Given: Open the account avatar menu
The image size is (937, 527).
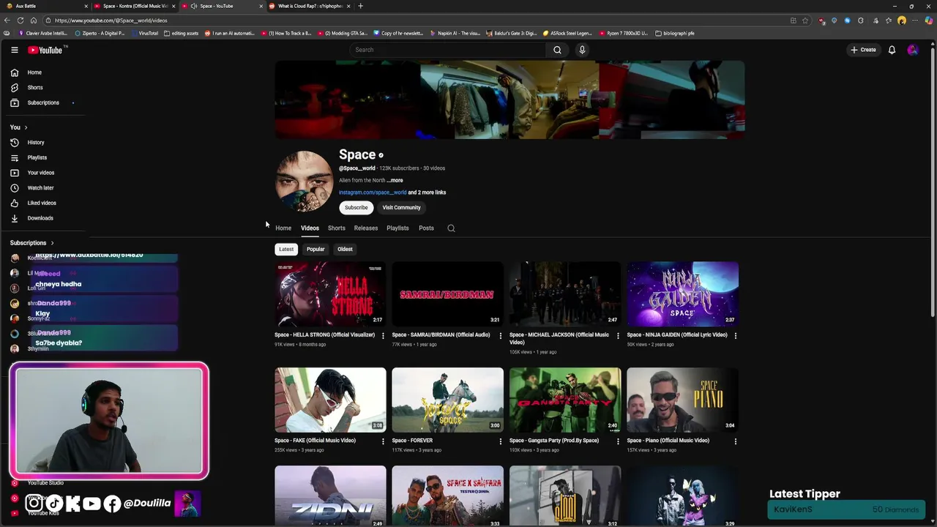Looking at the screenshot, I should pos(912,50).
